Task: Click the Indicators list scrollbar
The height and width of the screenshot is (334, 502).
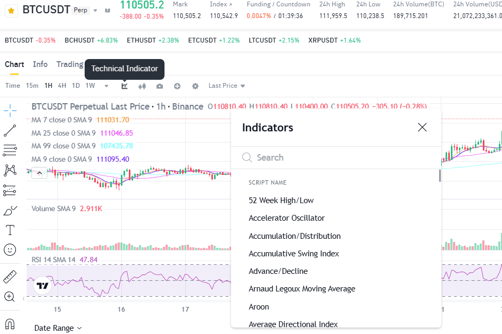Action: (440, 176)
